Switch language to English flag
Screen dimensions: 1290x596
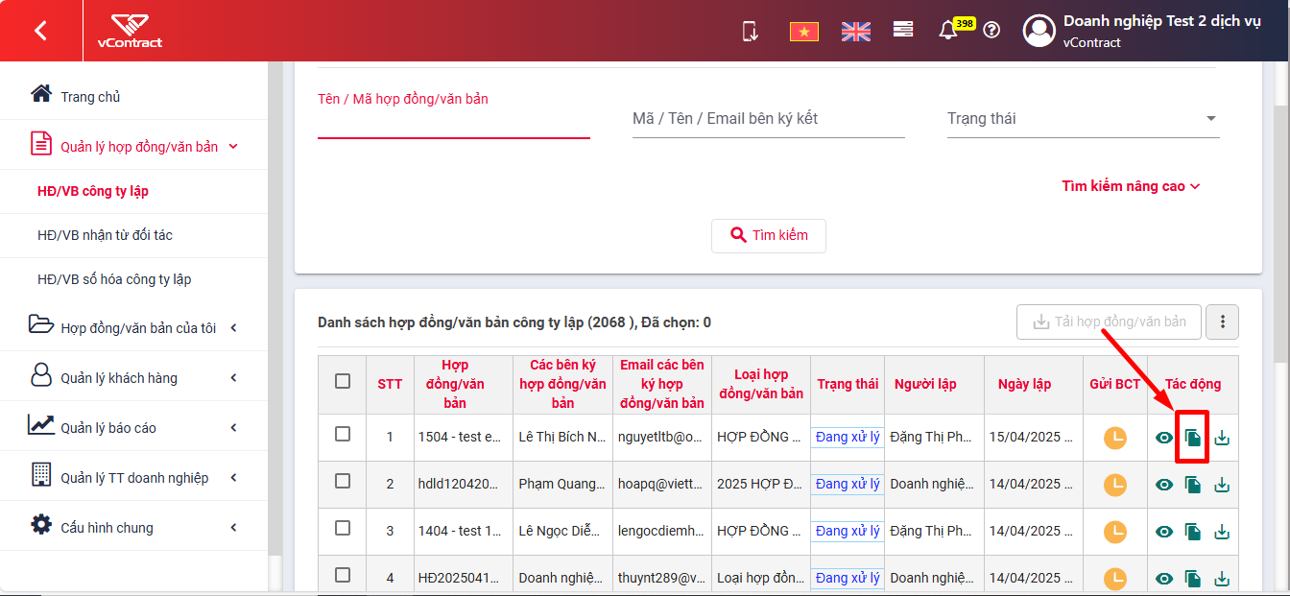(x=855, y=32)
